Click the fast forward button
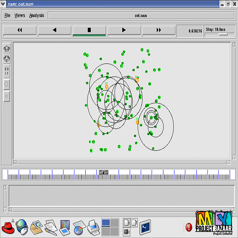 pos(159,30)
